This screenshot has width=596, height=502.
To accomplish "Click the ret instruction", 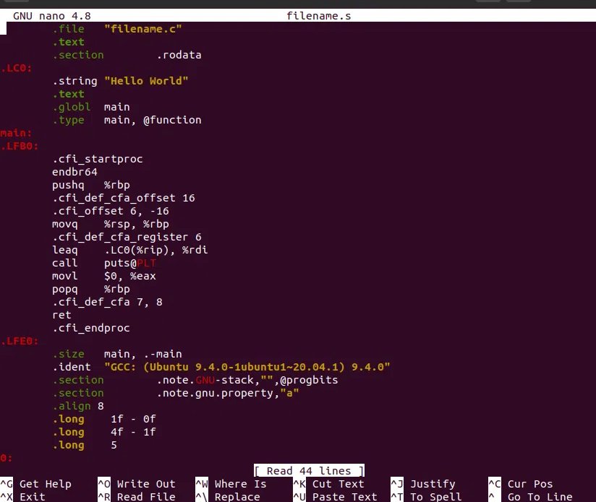I will tap(61, 315).
